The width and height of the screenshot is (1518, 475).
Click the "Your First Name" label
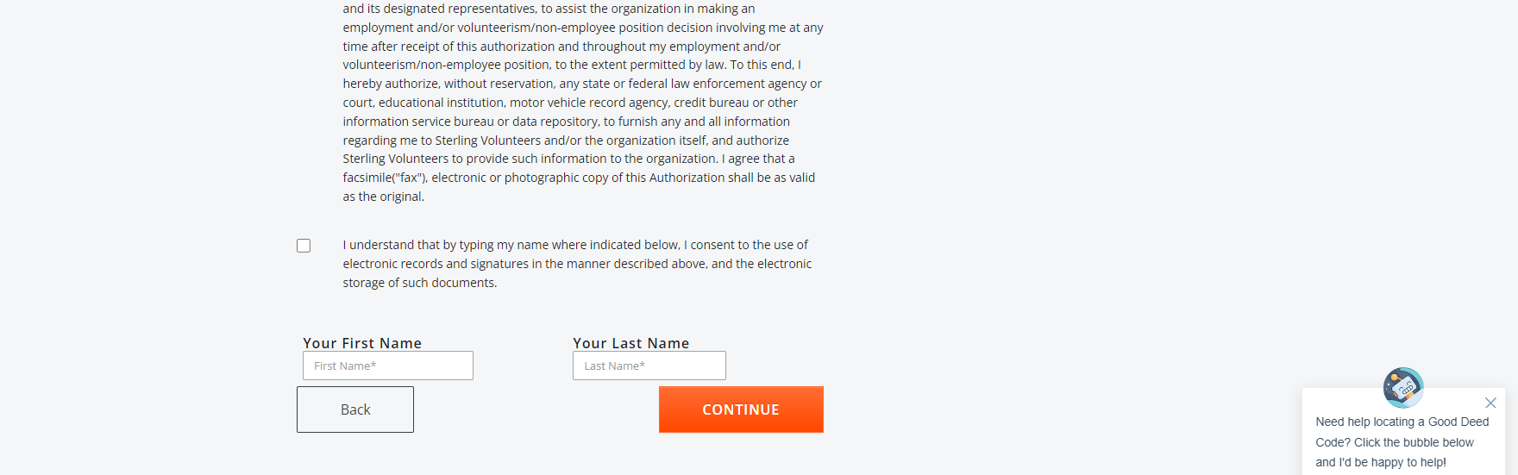click(362, 343)
